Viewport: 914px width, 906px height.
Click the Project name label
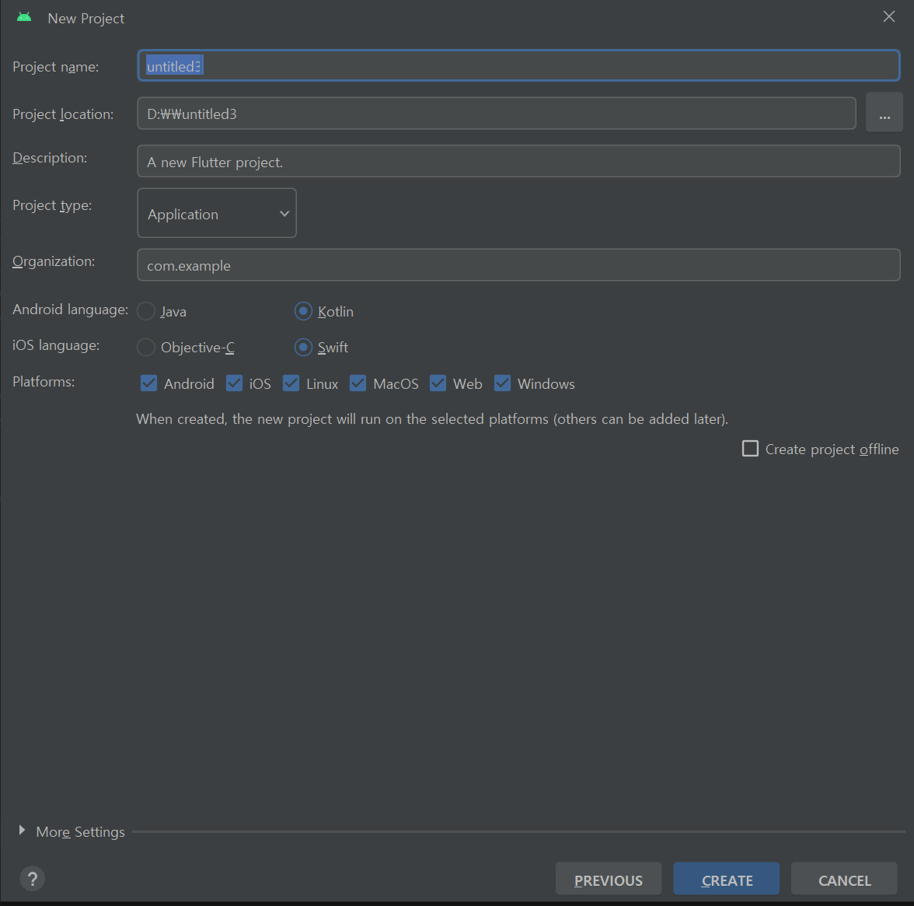56,67
